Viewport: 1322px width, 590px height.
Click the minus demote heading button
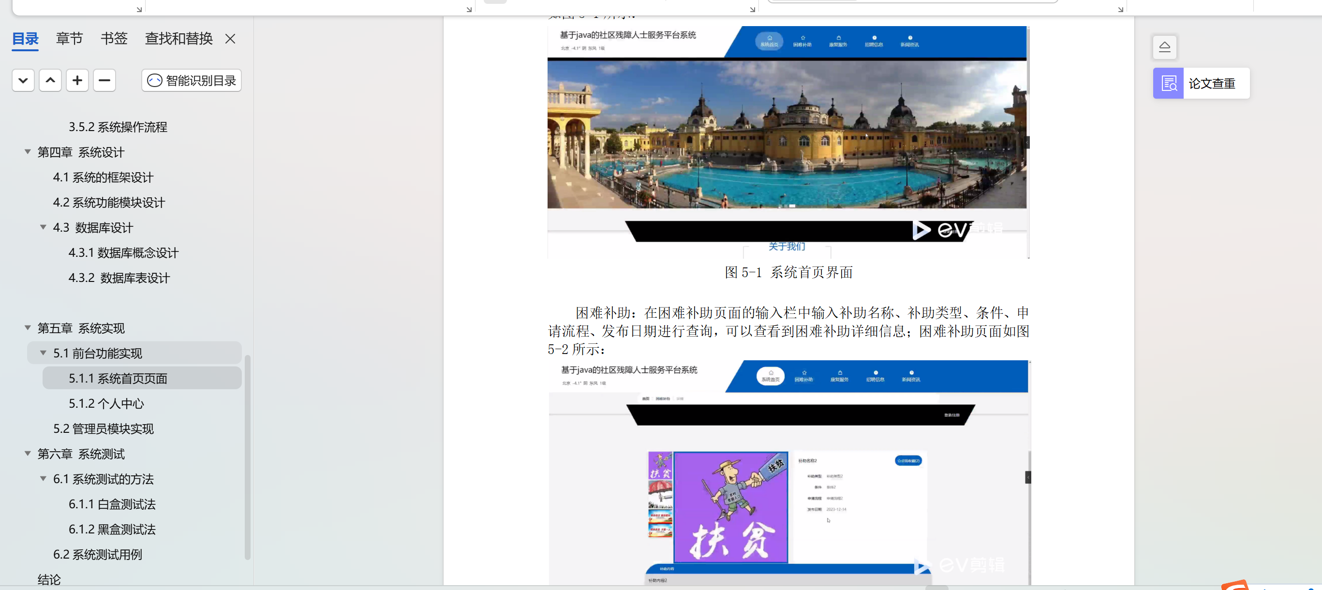[x=104, y=81]
